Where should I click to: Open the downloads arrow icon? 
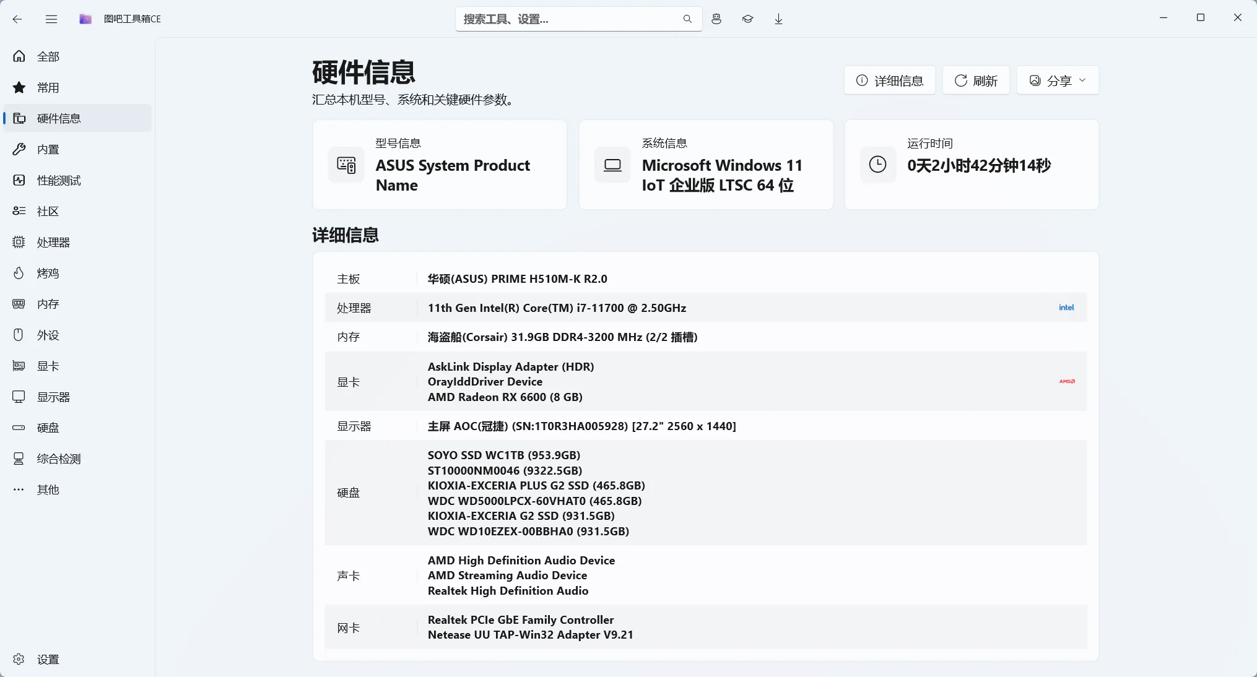point(778,19)
